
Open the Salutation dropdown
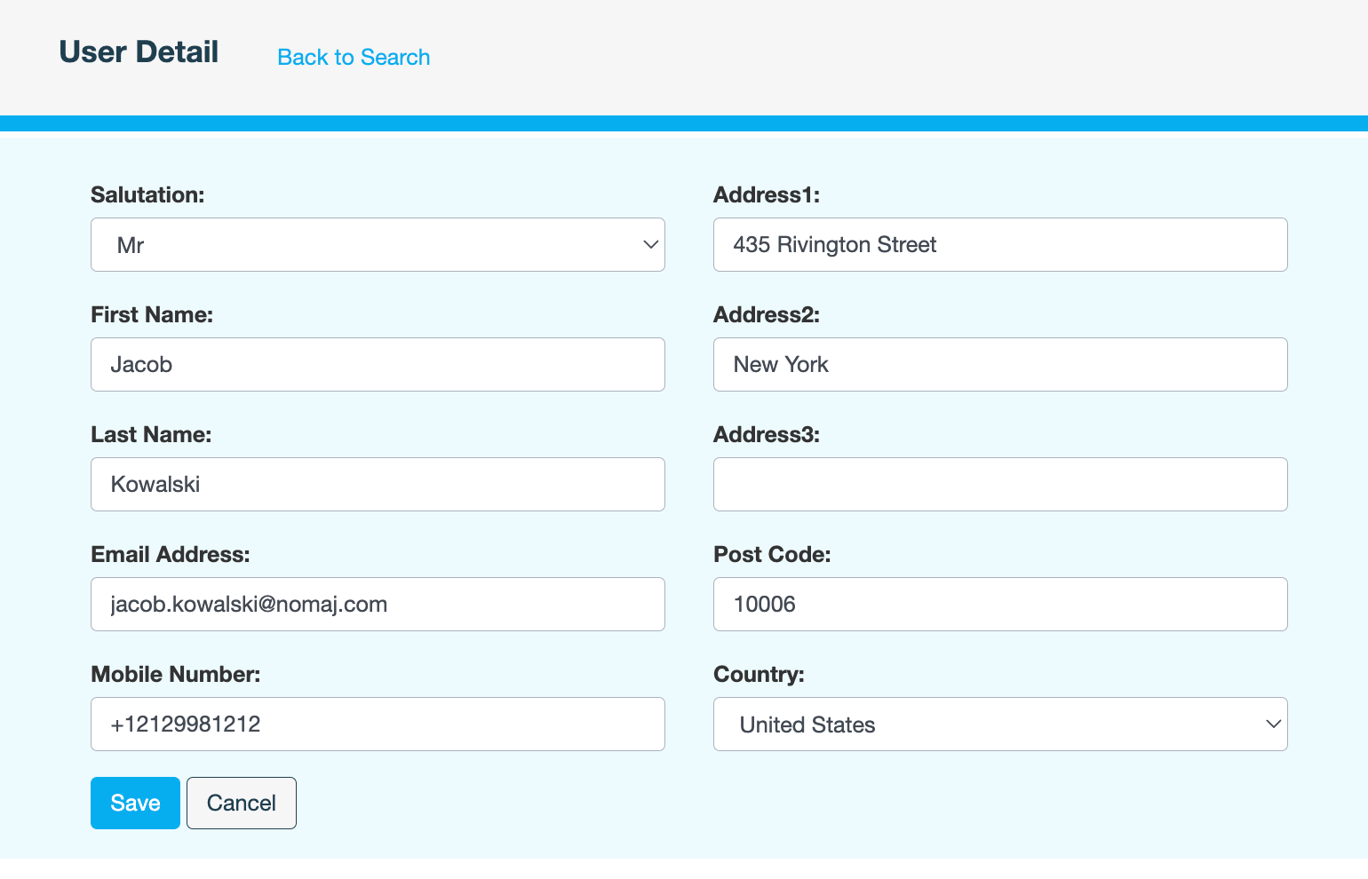378,244
